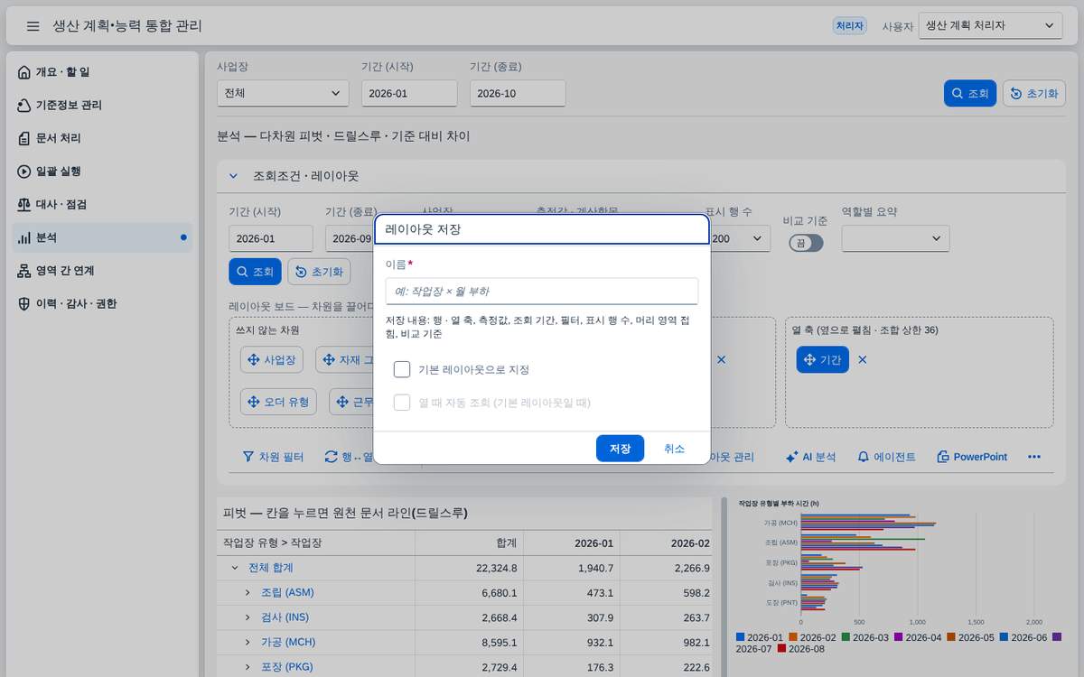Collapse the 전체 합계 pivot row

point(235,568)
